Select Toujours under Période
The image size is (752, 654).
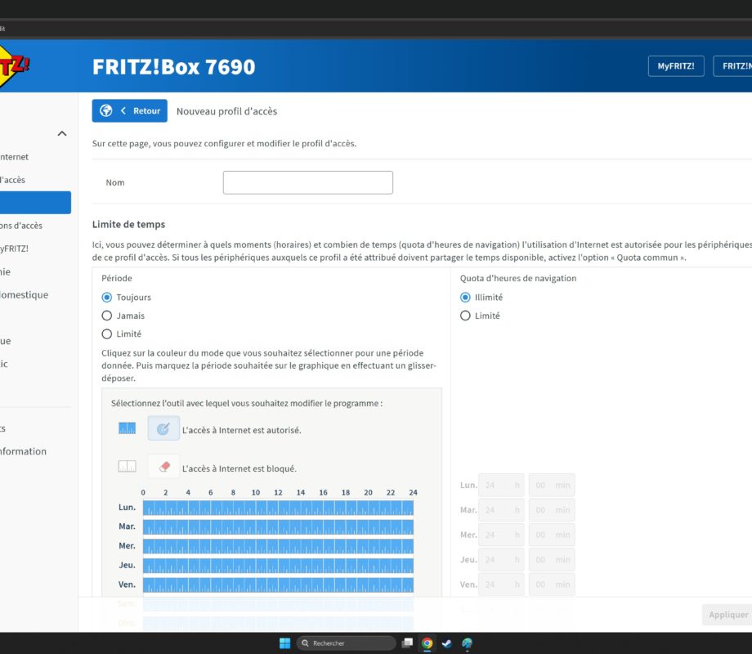(x=107, y=298)
